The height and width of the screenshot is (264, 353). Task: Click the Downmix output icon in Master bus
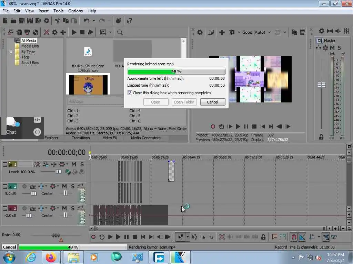click(330, 31)
